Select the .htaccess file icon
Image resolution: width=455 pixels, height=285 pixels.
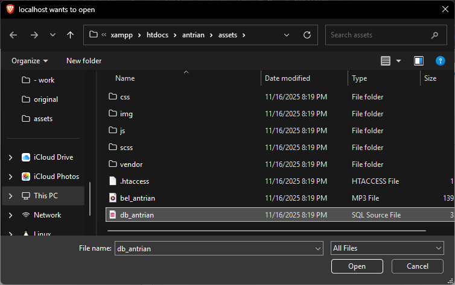click(112, 181)
